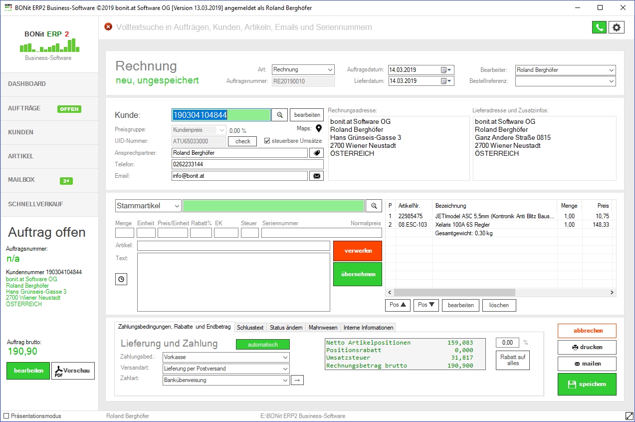Open Auftragsdatum calendar picker
This screenshot has height=422, width=635.
point(446,70)
